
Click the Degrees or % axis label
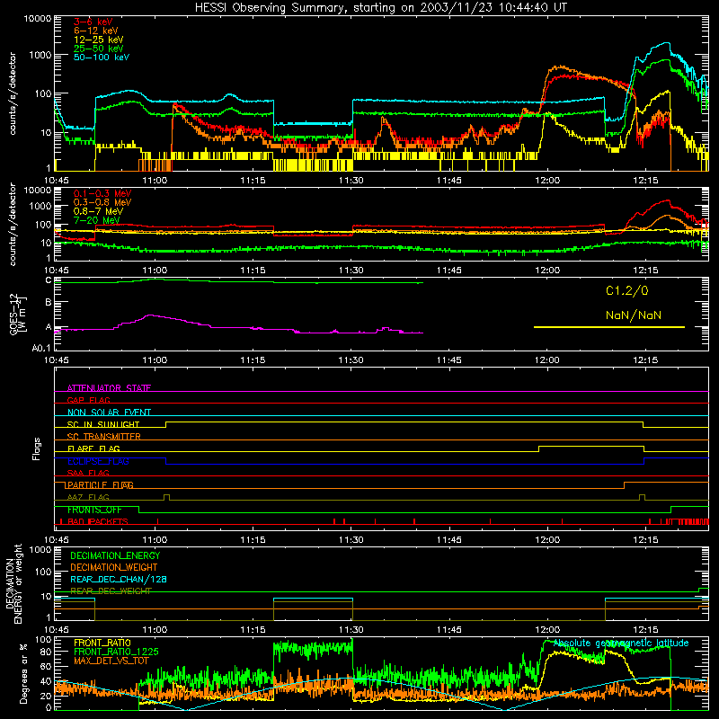pyautogui.click(x=23, y=674)
